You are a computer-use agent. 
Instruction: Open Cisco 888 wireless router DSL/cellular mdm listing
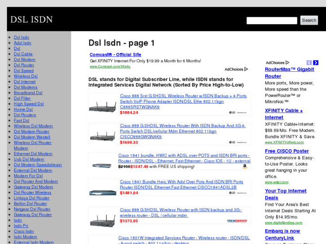click(x=181, y=213)
